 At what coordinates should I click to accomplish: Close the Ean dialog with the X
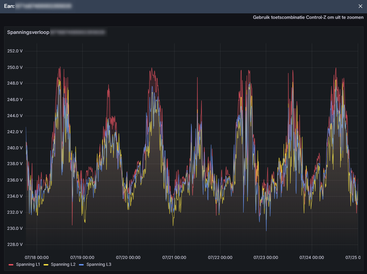(360, 6)
